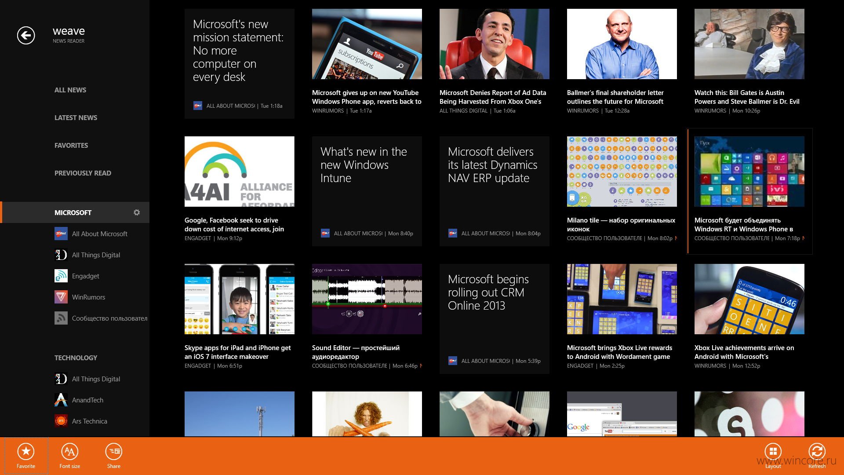Select the TECHNOLOGY category heading
The image size is (844, 475).
76,358
